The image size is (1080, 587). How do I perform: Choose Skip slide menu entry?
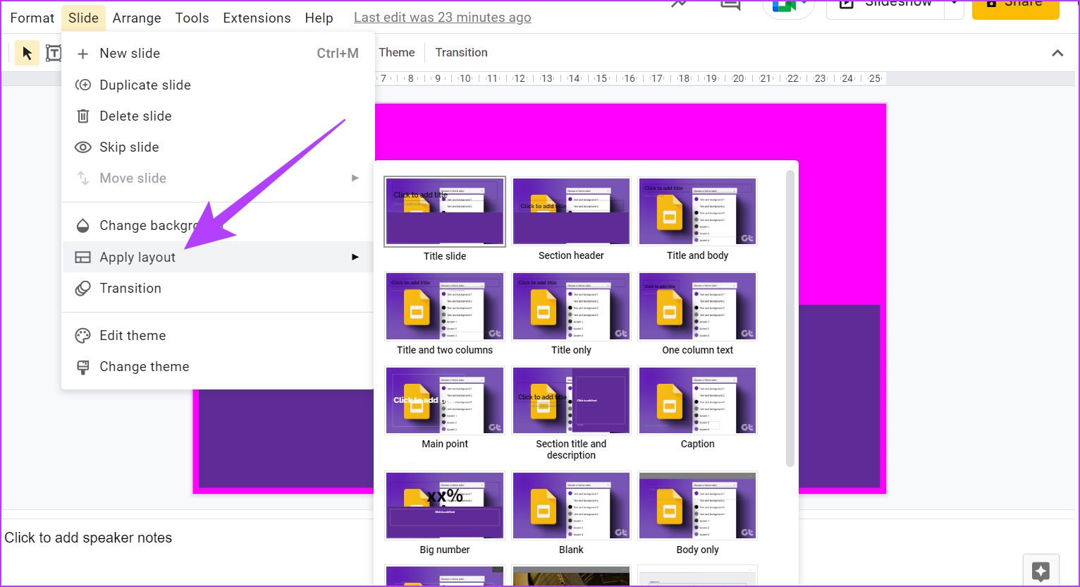coord(218,147)
